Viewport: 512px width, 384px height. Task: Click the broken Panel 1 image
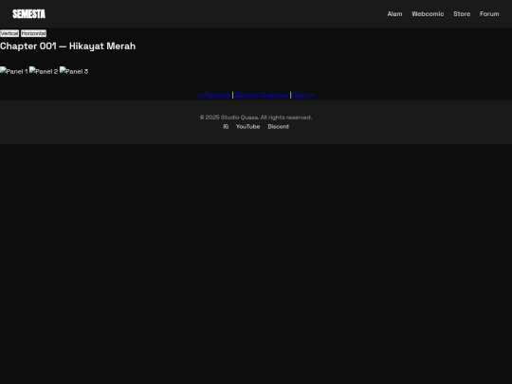(x=14, y=71)
